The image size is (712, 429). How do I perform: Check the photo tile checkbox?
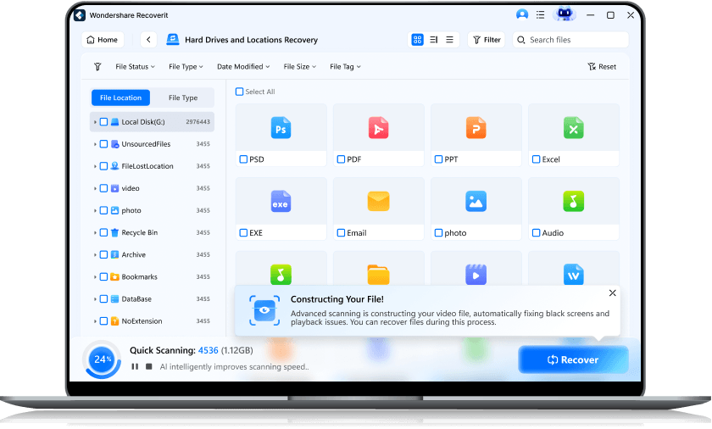pos(439,233)
